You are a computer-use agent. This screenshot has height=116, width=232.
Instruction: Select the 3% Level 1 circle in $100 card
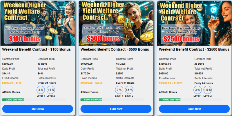[41, 90]
